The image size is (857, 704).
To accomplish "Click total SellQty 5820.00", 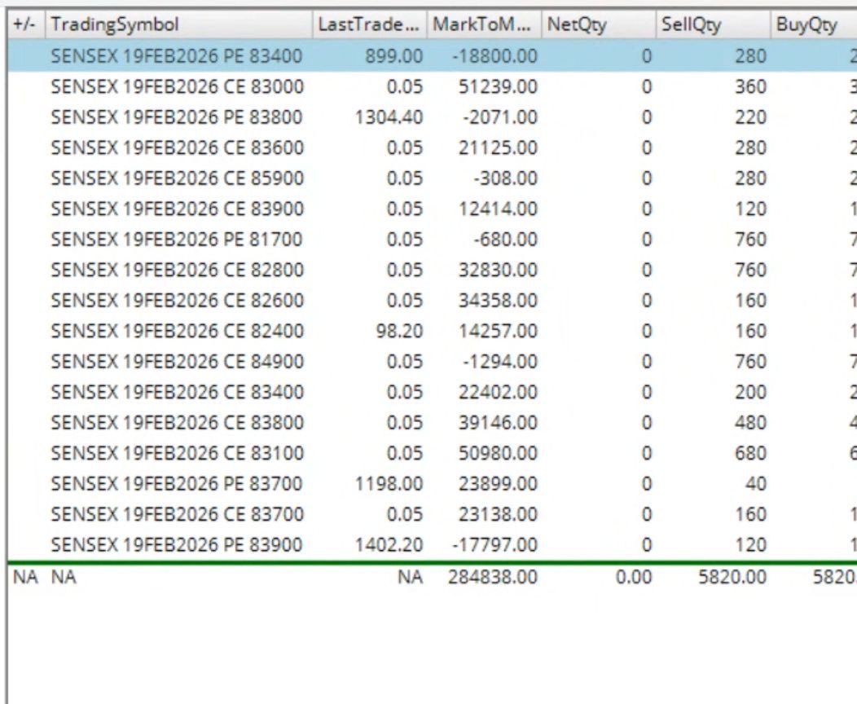I will pyautogui.click(x=732, y=577).
